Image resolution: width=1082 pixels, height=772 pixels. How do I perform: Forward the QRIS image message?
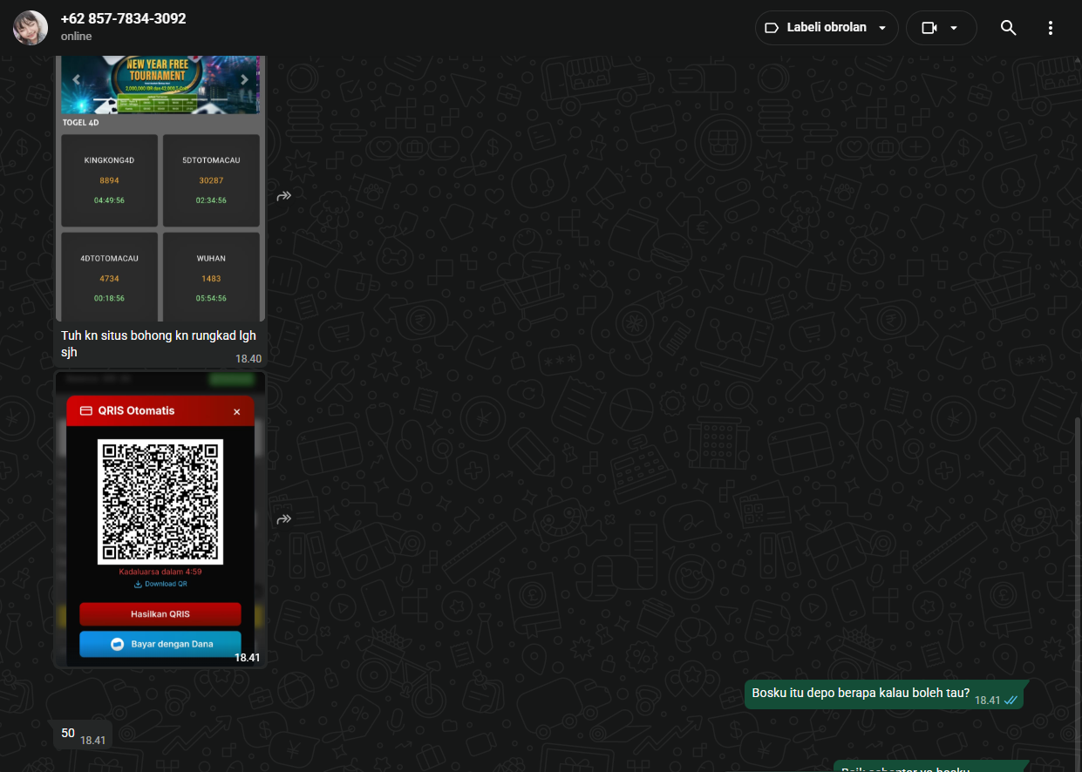pyautogui.click(x=283, y=519)
